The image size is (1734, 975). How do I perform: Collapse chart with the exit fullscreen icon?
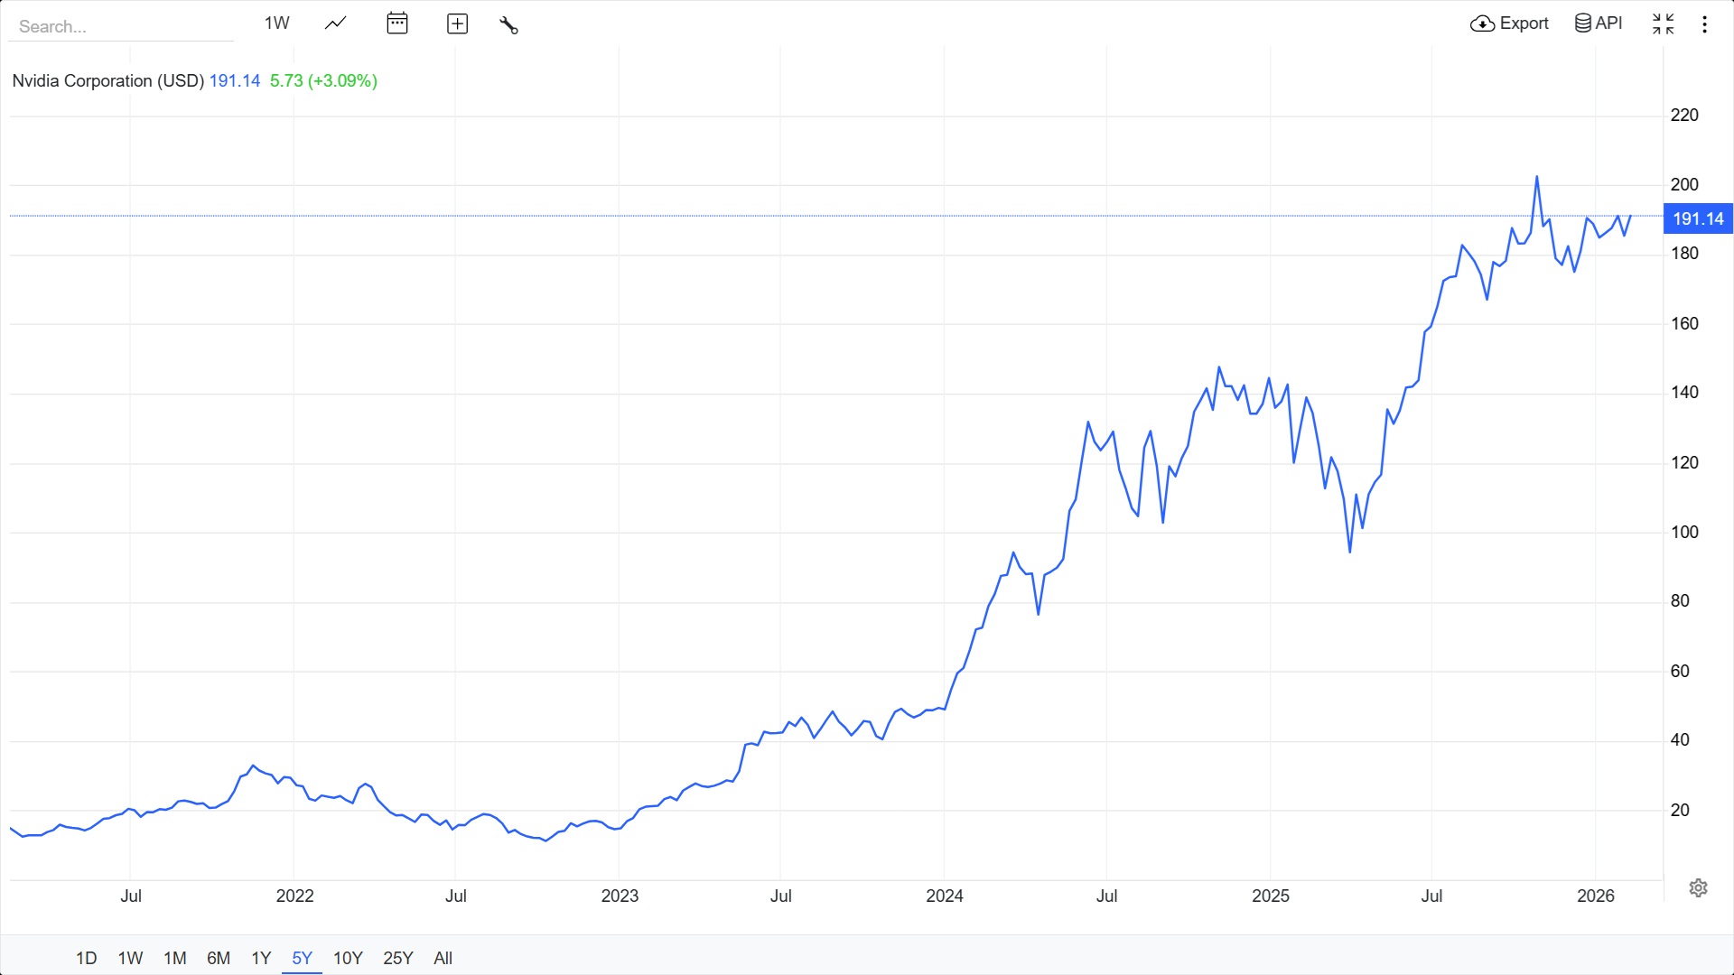pyautogui.click(x=1663, y=23)
